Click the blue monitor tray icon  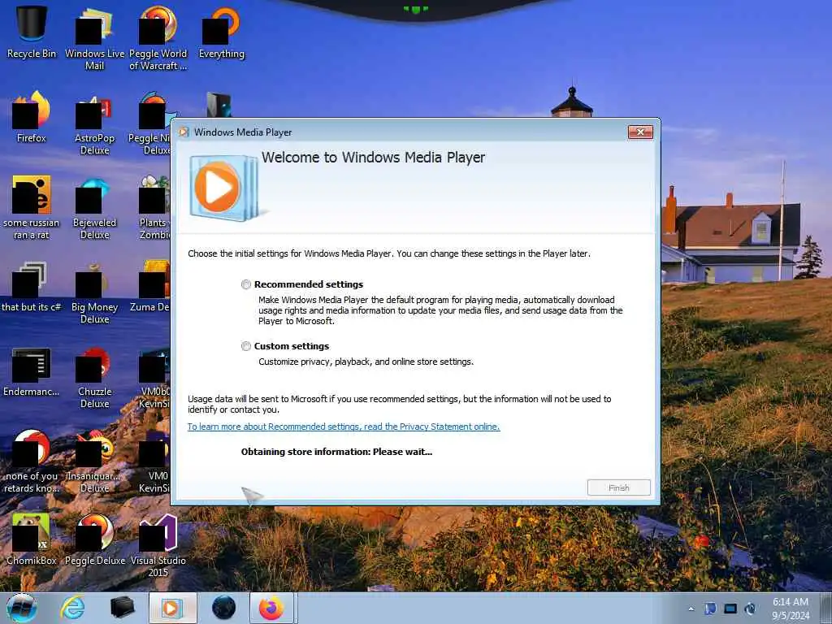[x=730, y=609]
